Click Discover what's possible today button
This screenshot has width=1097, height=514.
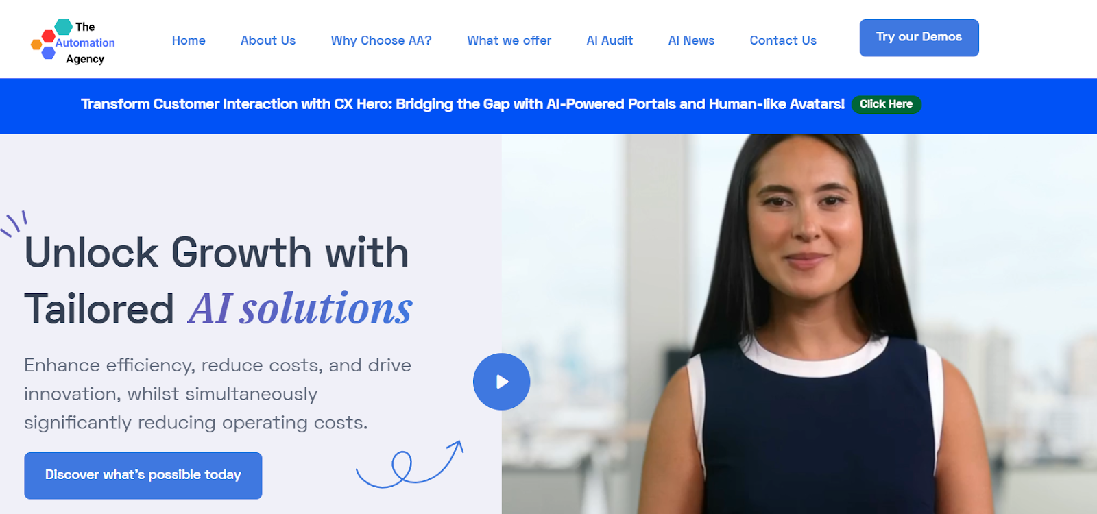point(143,475)
